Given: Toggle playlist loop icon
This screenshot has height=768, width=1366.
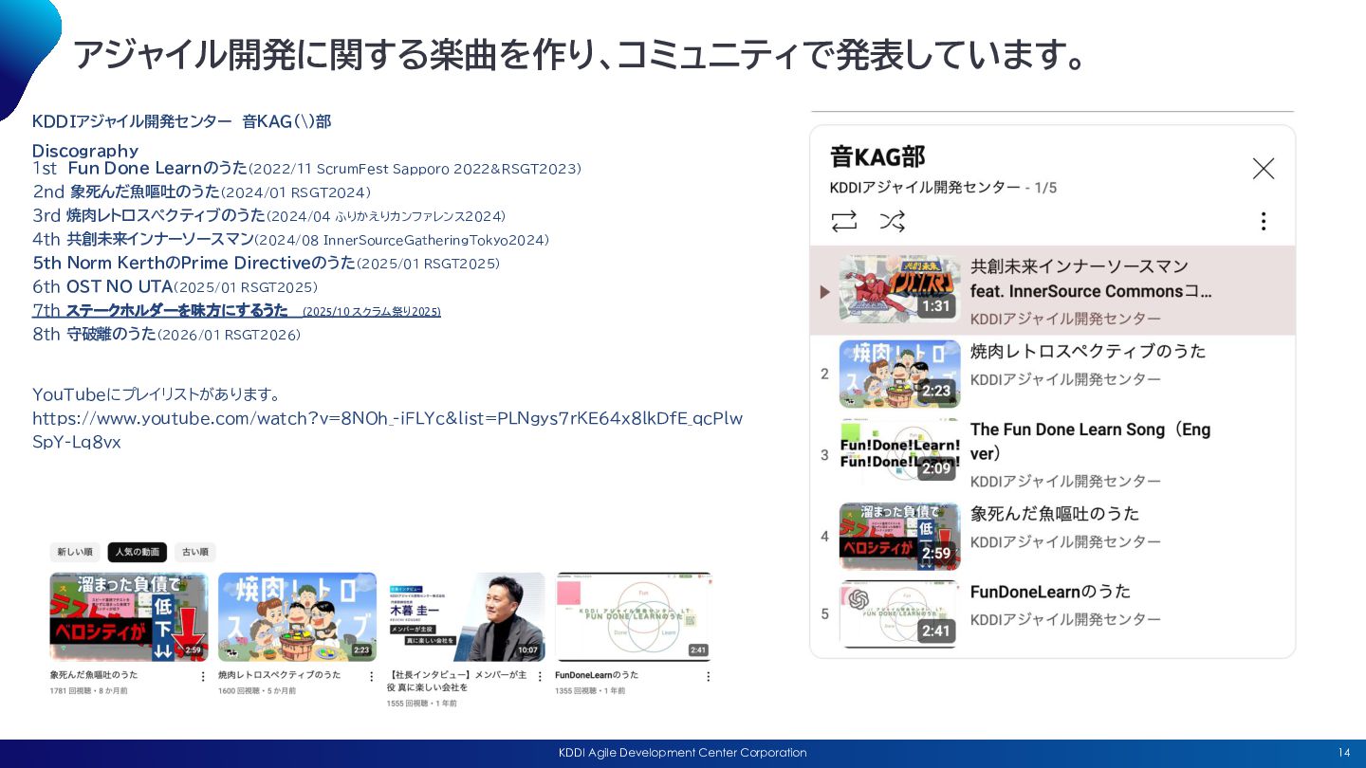Looking at the screenshot, I should (843, 222).
